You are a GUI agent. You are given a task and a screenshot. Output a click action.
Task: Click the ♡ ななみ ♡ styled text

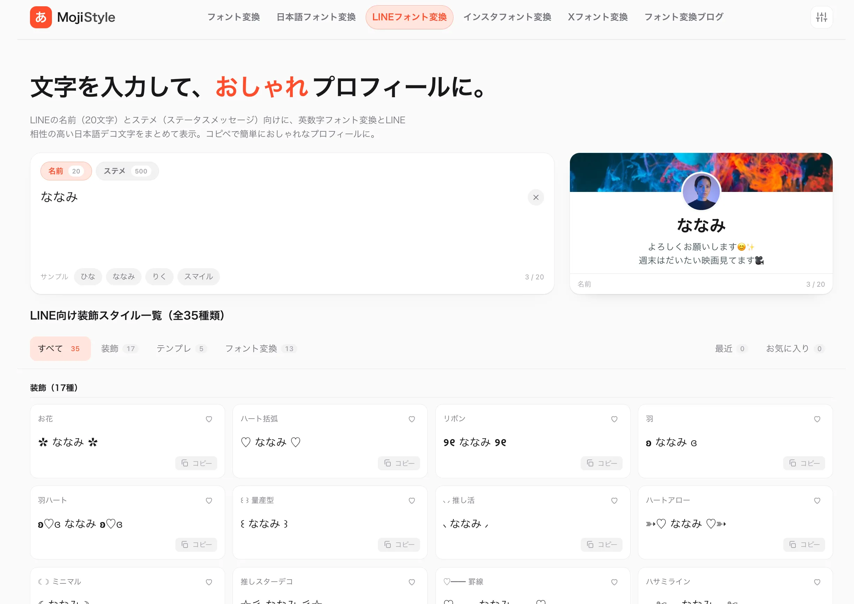coord(270,442)
